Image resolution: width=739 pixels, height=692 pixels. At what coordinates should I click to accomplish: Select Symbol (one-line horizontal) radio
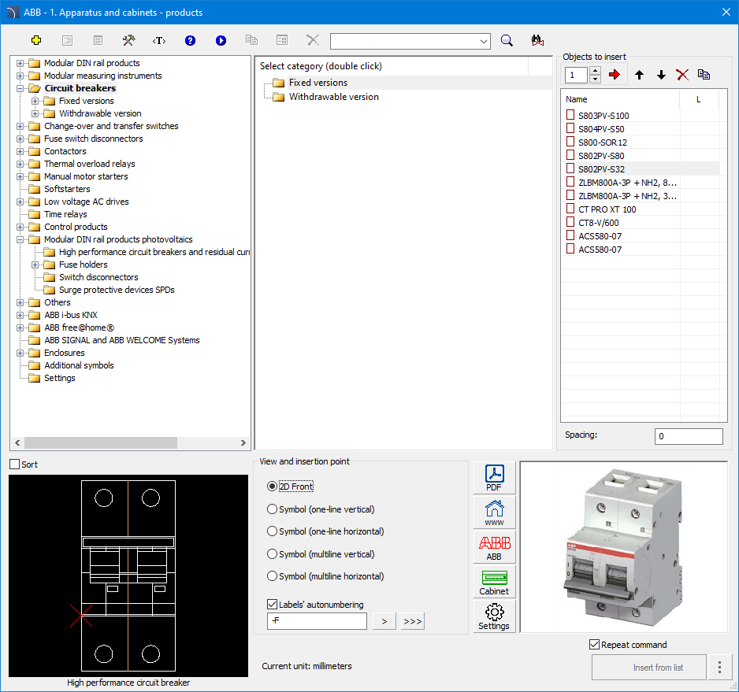[272, 531]
